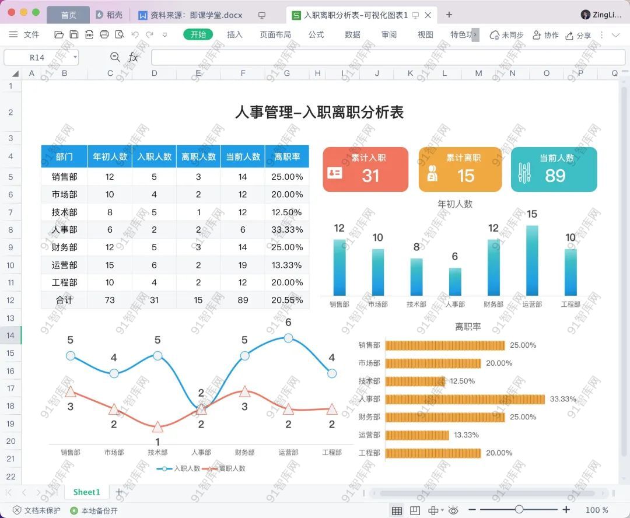Switch to normal grid view in status bar
Screen dimensions: 630x518
tap(397, 510)
